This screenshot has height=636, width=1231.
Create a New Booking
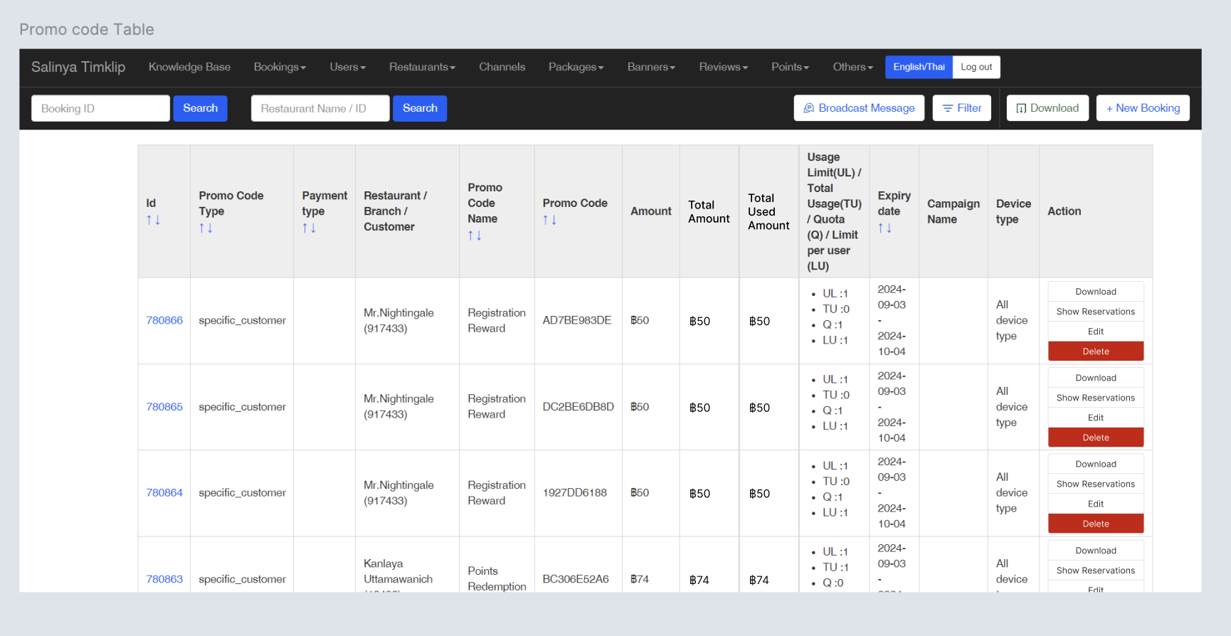click(1142, 108)
